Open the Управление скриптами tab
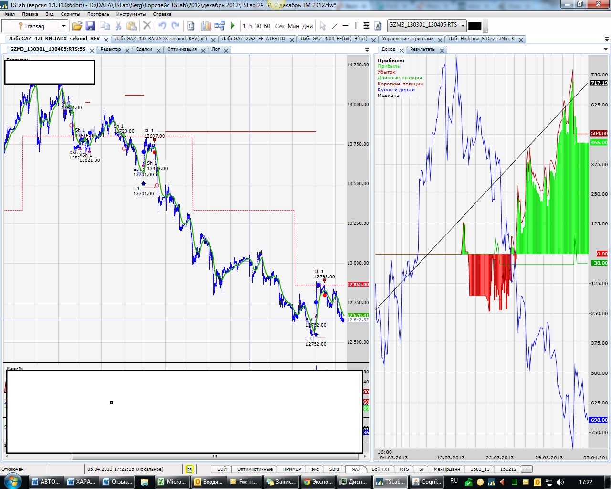611x489 pixels. click(408, 39)
